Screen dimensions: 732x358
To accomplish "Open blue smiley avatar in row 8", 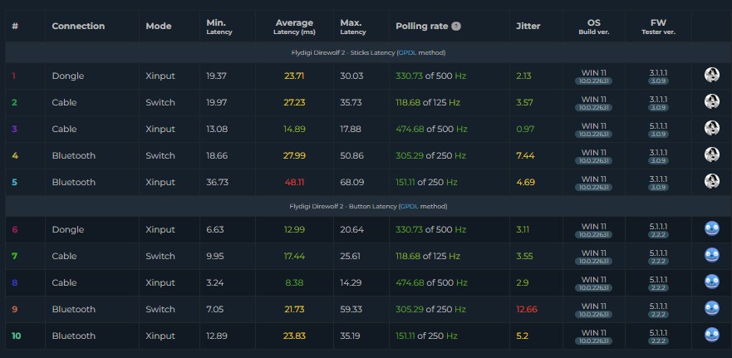I will pos(711,282).
